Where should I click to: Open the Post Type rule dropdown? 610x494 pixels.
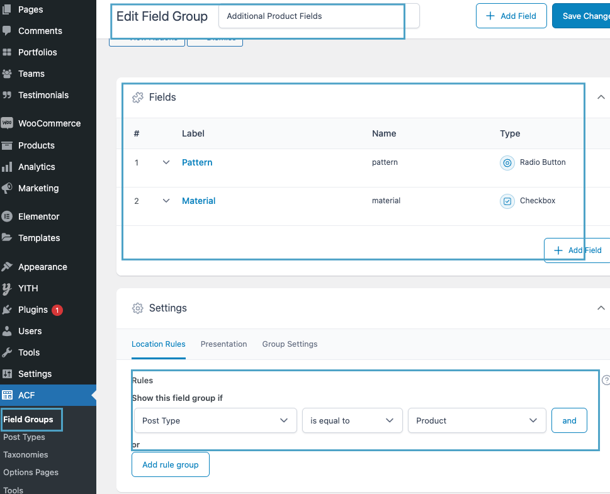click(x=215, y=420)
